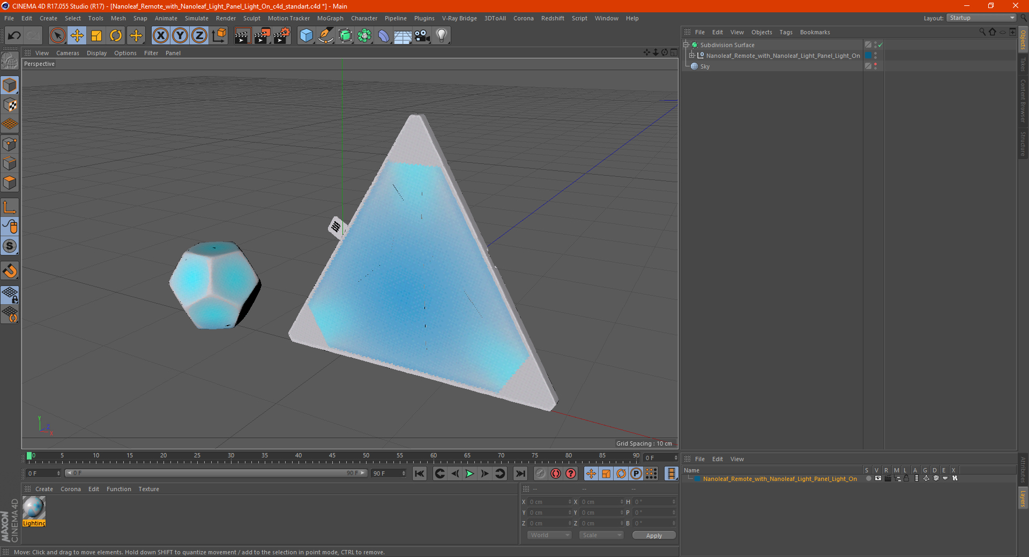This screenshot has width=1029, height=557.
Task: Click Make Editable icon
Action: pos(10,61)
